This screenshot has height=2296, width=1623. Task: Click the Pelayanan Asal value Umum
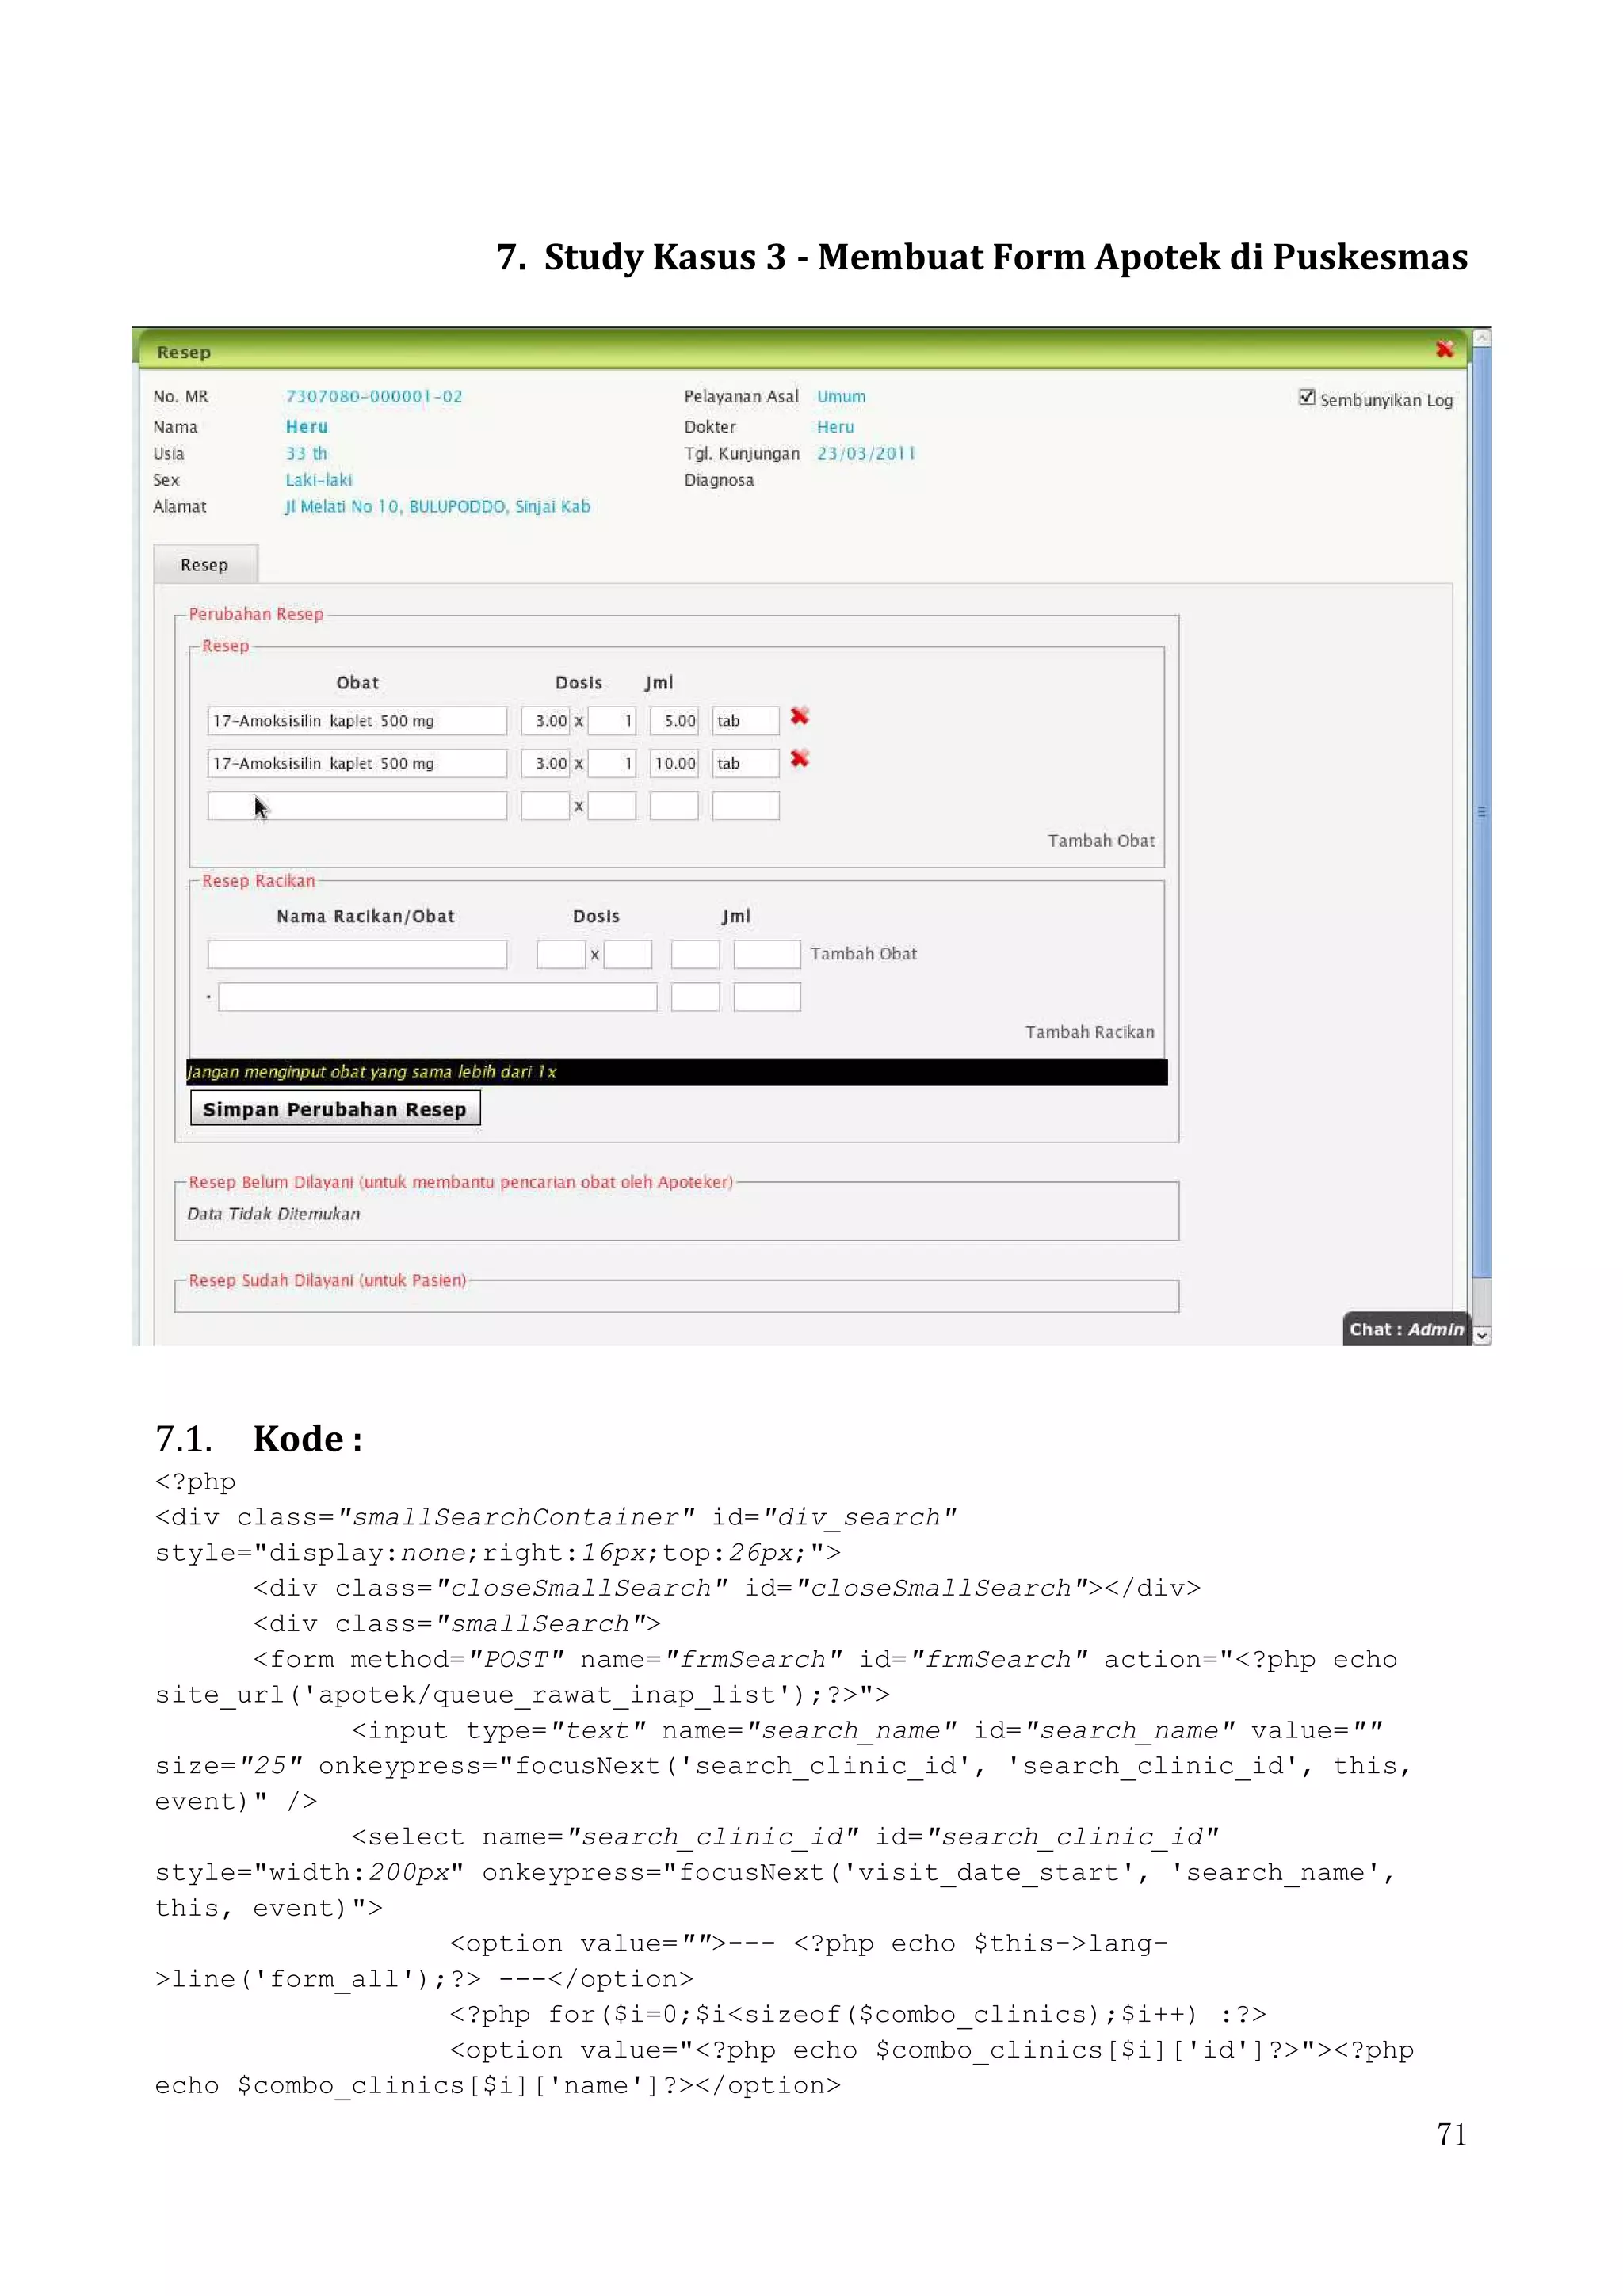coord(841,396)
